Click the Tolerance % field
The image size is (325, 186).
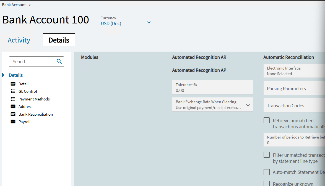pyautogui.click(x=213, y=87)
